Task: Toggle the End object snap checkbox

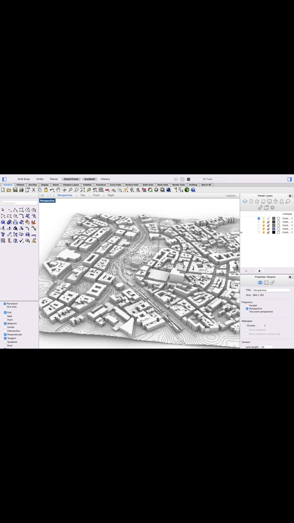Action: point(5,312)
